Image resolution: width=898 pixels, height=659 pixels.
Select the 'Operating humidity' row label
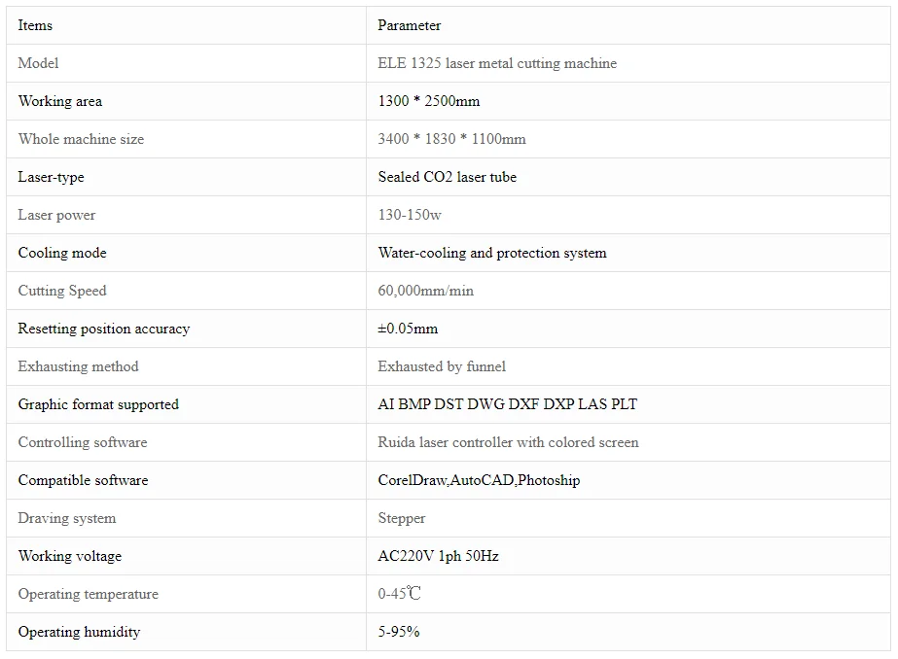tap(79, 632)
